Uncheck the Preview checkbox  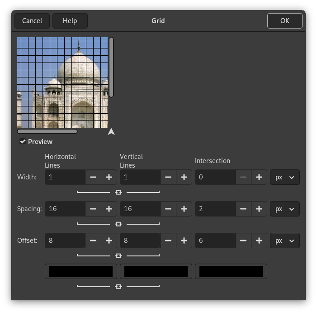[x=23, y=142]
